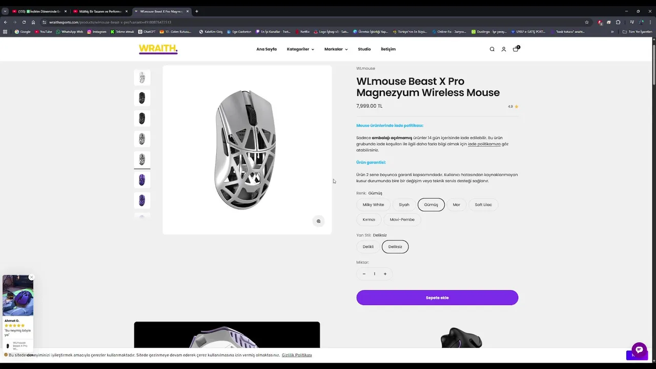
Task: Click the image zoom magnifier icon
Action: pos(318,221)
